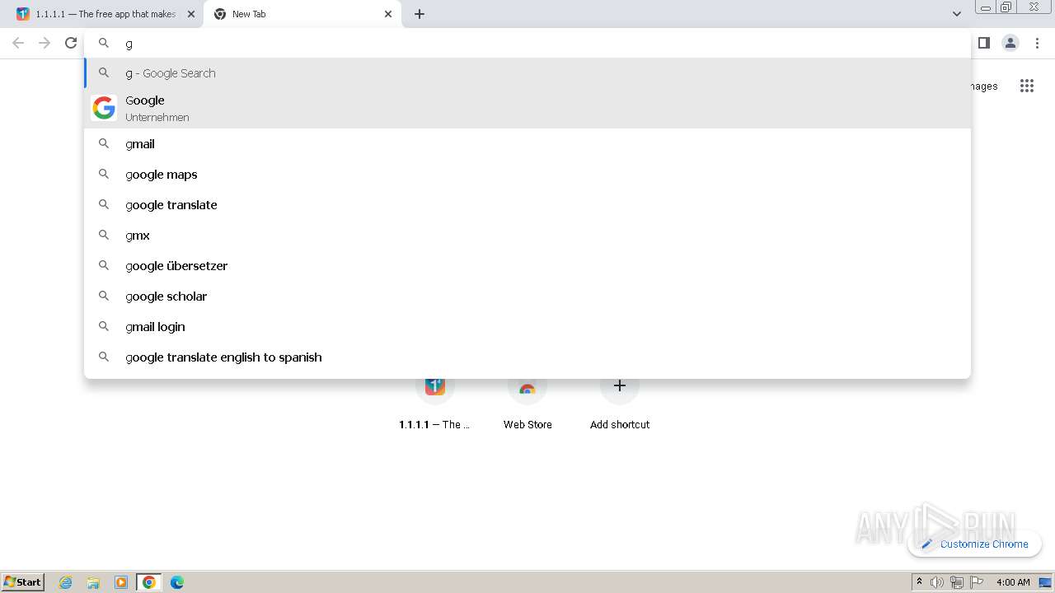This screenshot has width=1055, height=593.
Task: Open Windows Media Player from taskbar
Action: point(121,582)
